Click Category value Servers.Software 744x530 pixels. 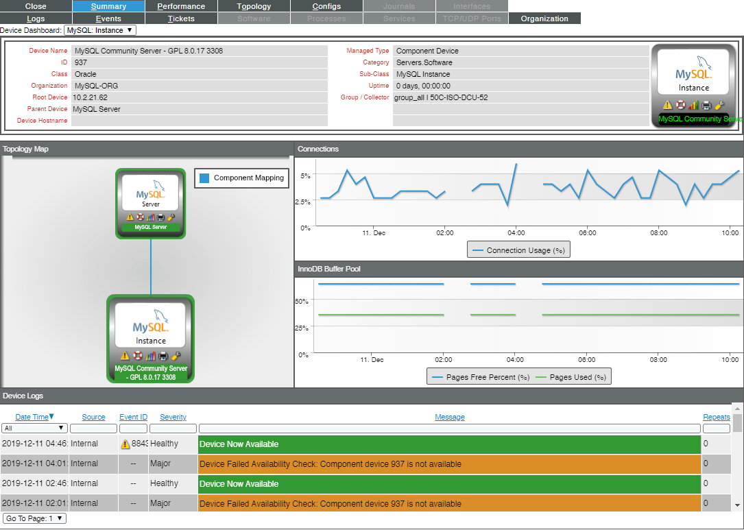point(424,62)
